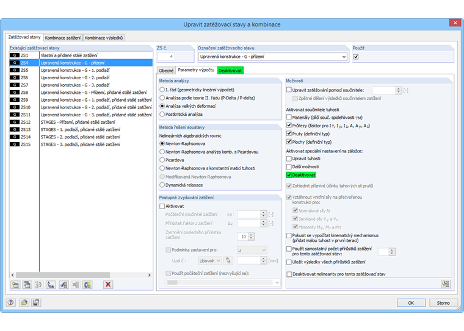Click stepper of Přírůstek faktoru zatížení
Screen dimensions: 464x331
264,223
